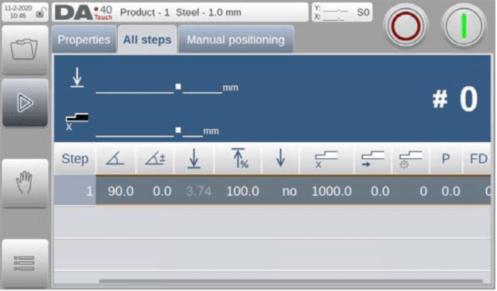Viewport: 497px width, 291px height.
Task: Select the angle correction column header
Action: point(155,158)
